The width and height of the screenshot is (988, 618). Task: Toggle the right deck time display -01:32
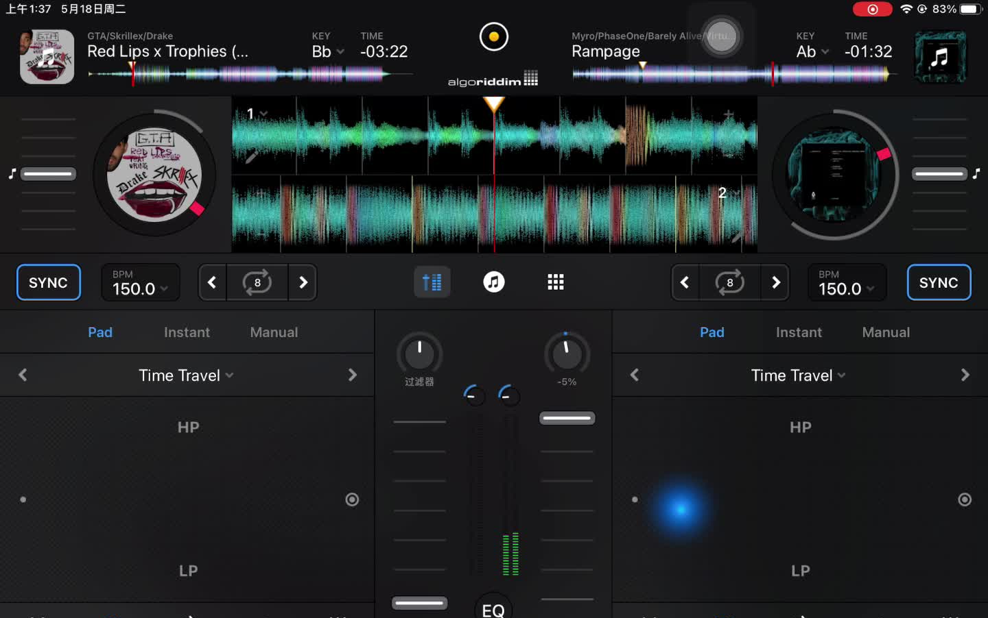coord(868,51)
